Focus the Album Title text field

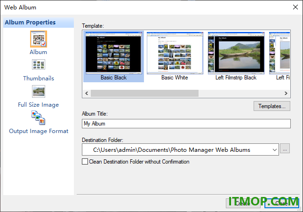[x=186, y=124]
